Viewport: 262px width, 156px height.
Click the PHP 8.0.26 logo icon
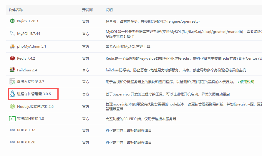tap(12, 142)
